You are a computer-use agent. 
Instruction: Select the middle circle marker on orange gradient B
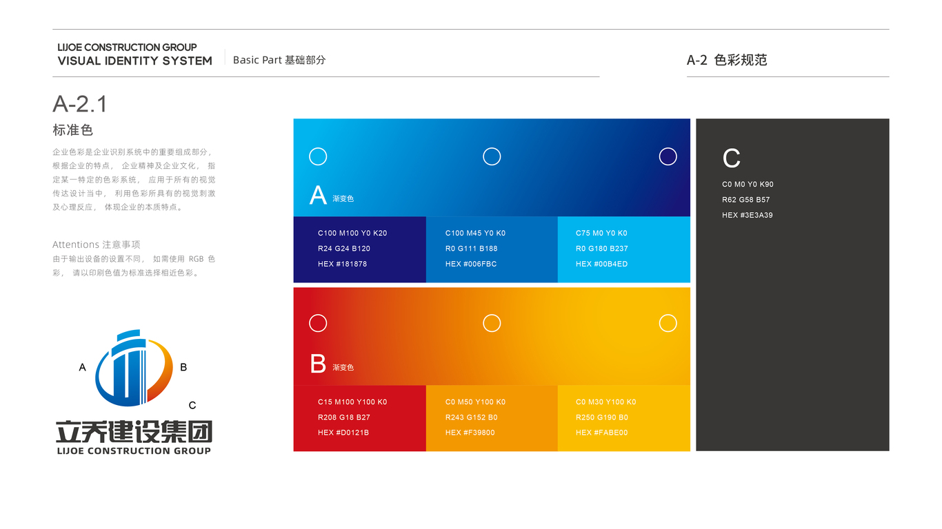(x=492, y=323)
